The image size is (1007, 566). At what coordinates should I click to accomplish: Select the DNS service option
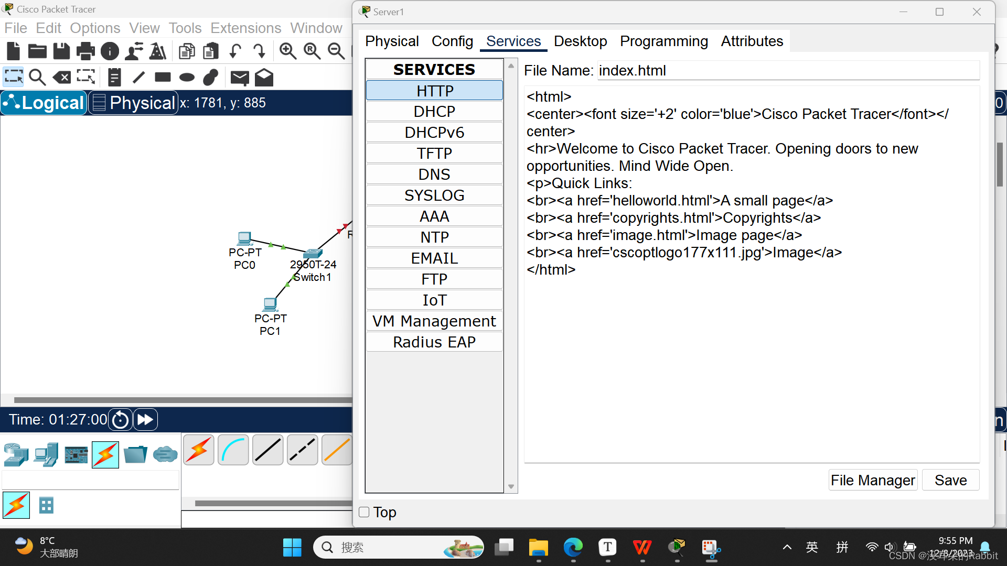(x=434, y=174)
